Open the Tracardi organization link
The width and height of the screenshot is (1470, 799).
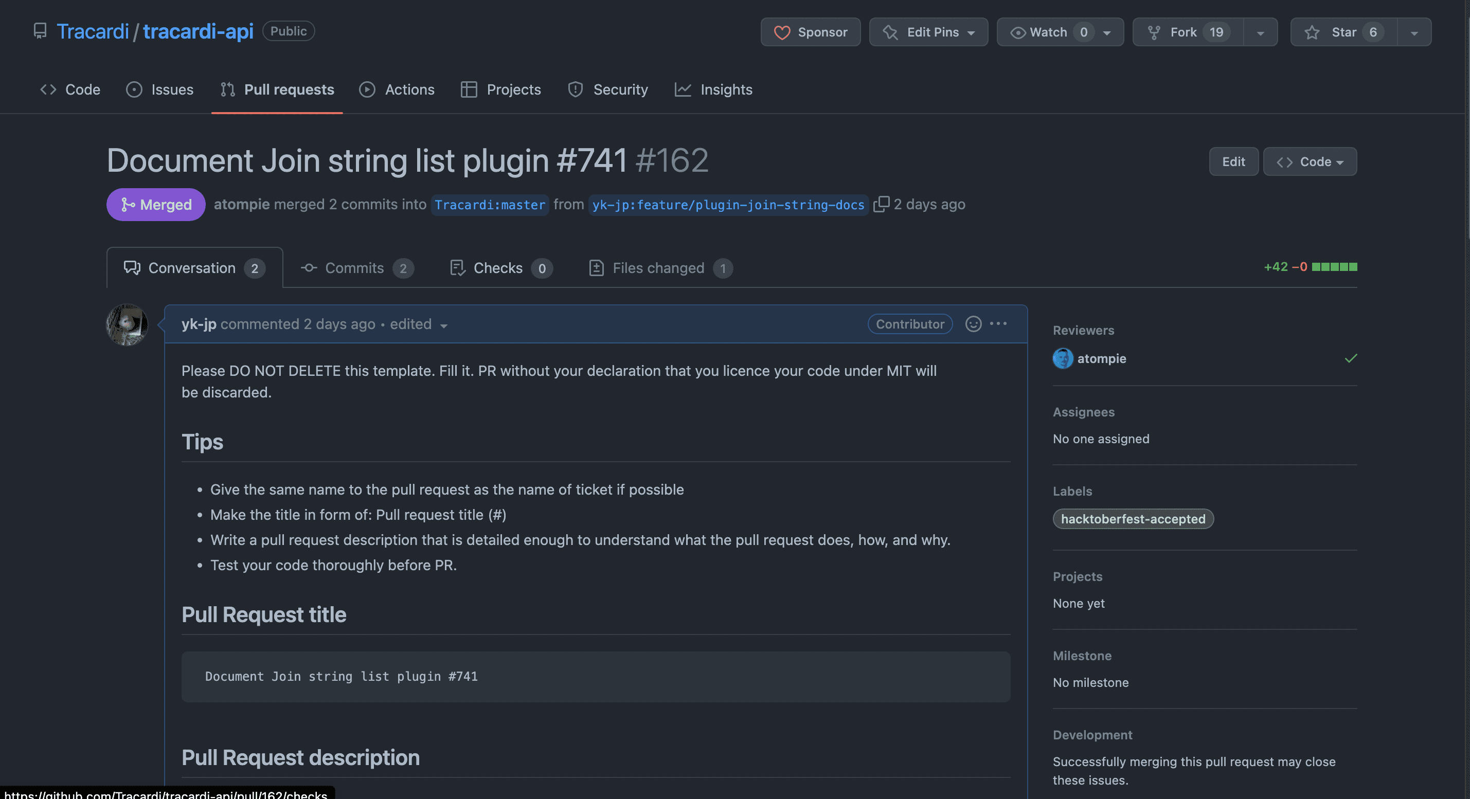point(93,31)
